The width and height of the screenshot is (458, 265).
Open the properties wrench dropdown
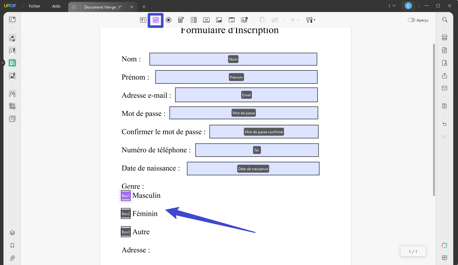click(310, 20)
